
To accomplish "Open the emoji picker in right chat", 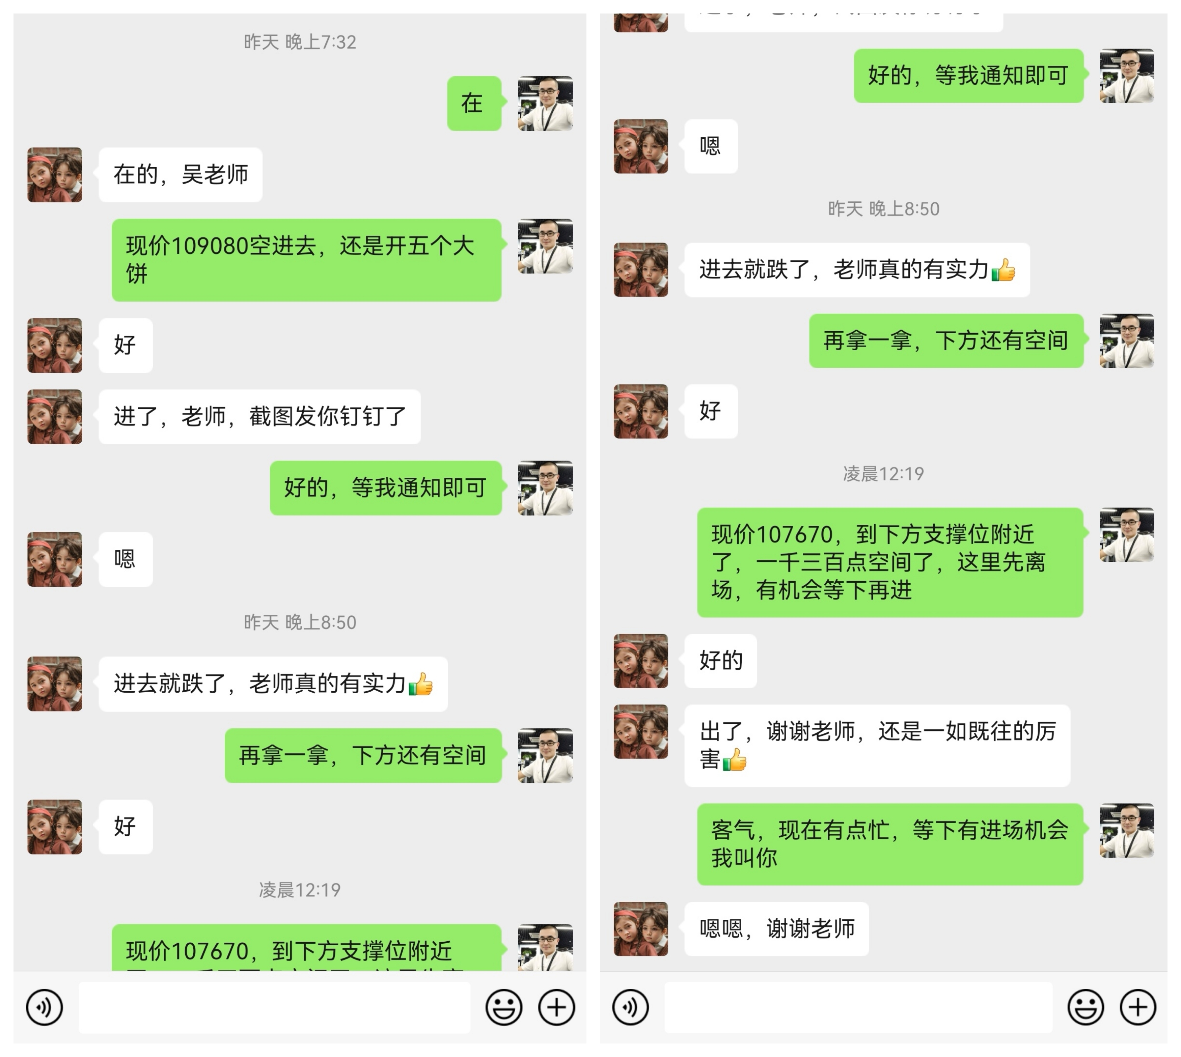I will (x=1086, y=1007).
